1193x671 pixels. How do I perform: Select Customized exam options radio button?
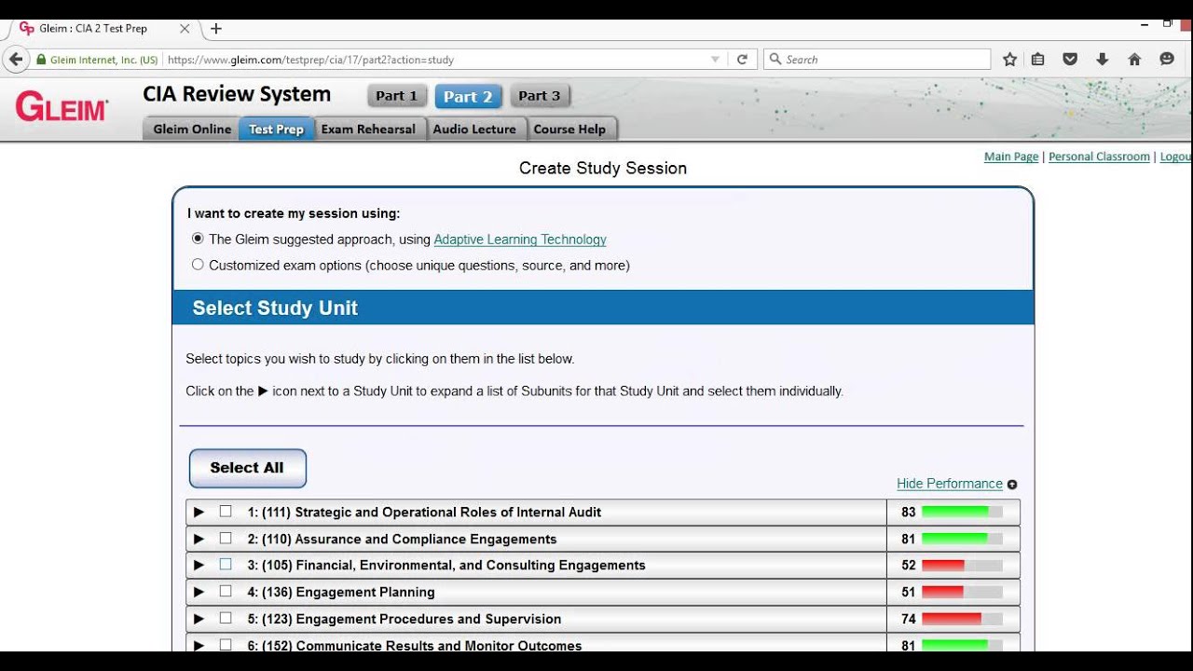pyautogui.click(x=198, y=265)
